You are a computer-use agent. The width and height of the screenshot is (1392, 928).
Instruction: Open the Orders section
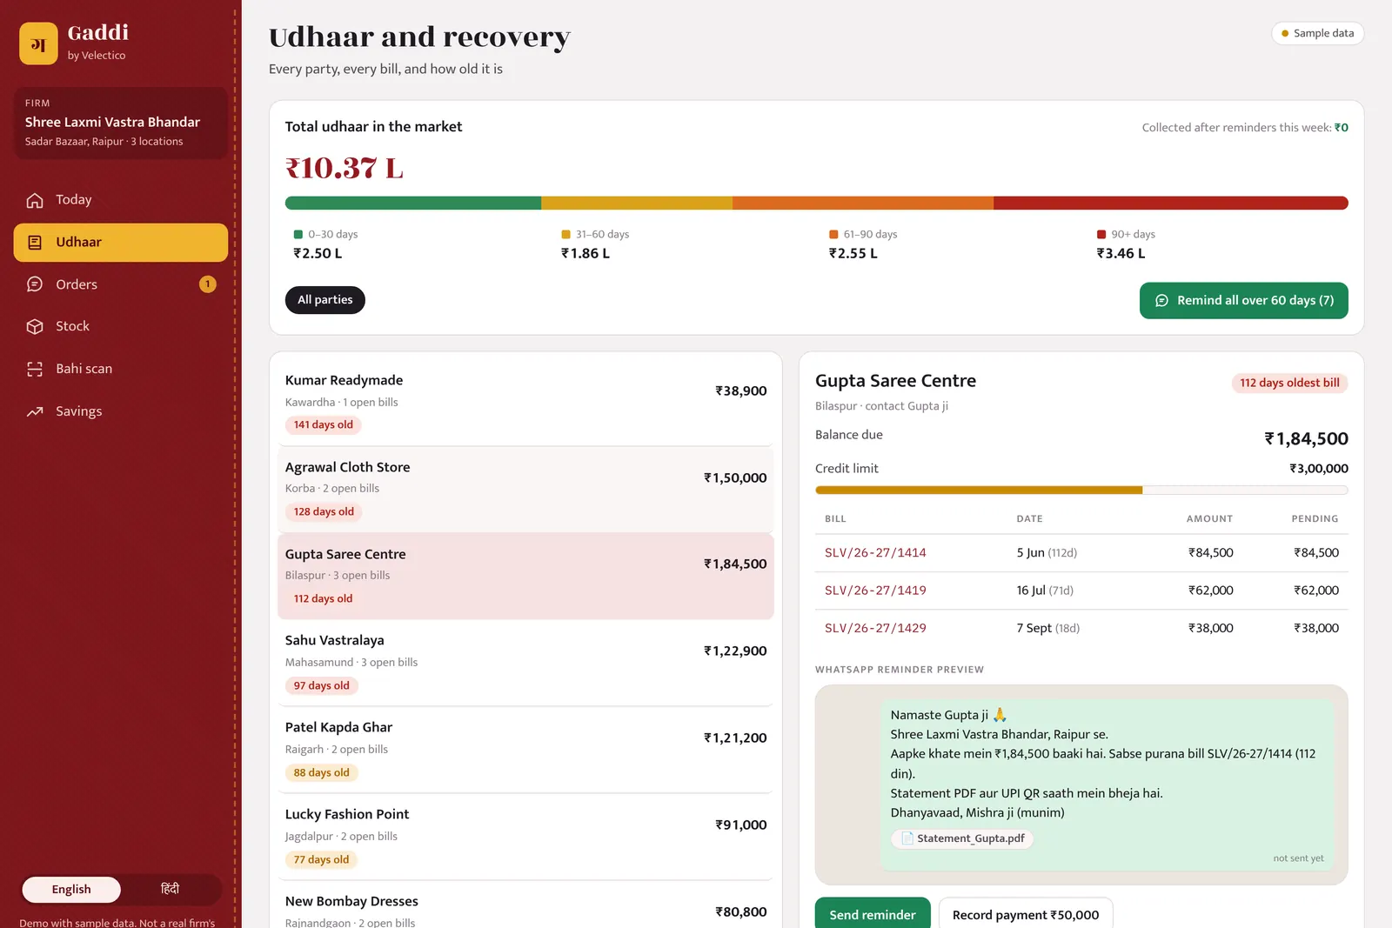[x=121, y=284]
